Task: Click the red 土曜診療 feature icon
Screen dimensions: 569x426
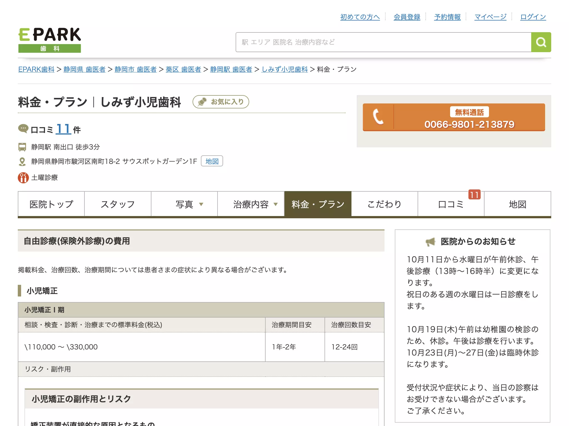Action: click(23, 178)
